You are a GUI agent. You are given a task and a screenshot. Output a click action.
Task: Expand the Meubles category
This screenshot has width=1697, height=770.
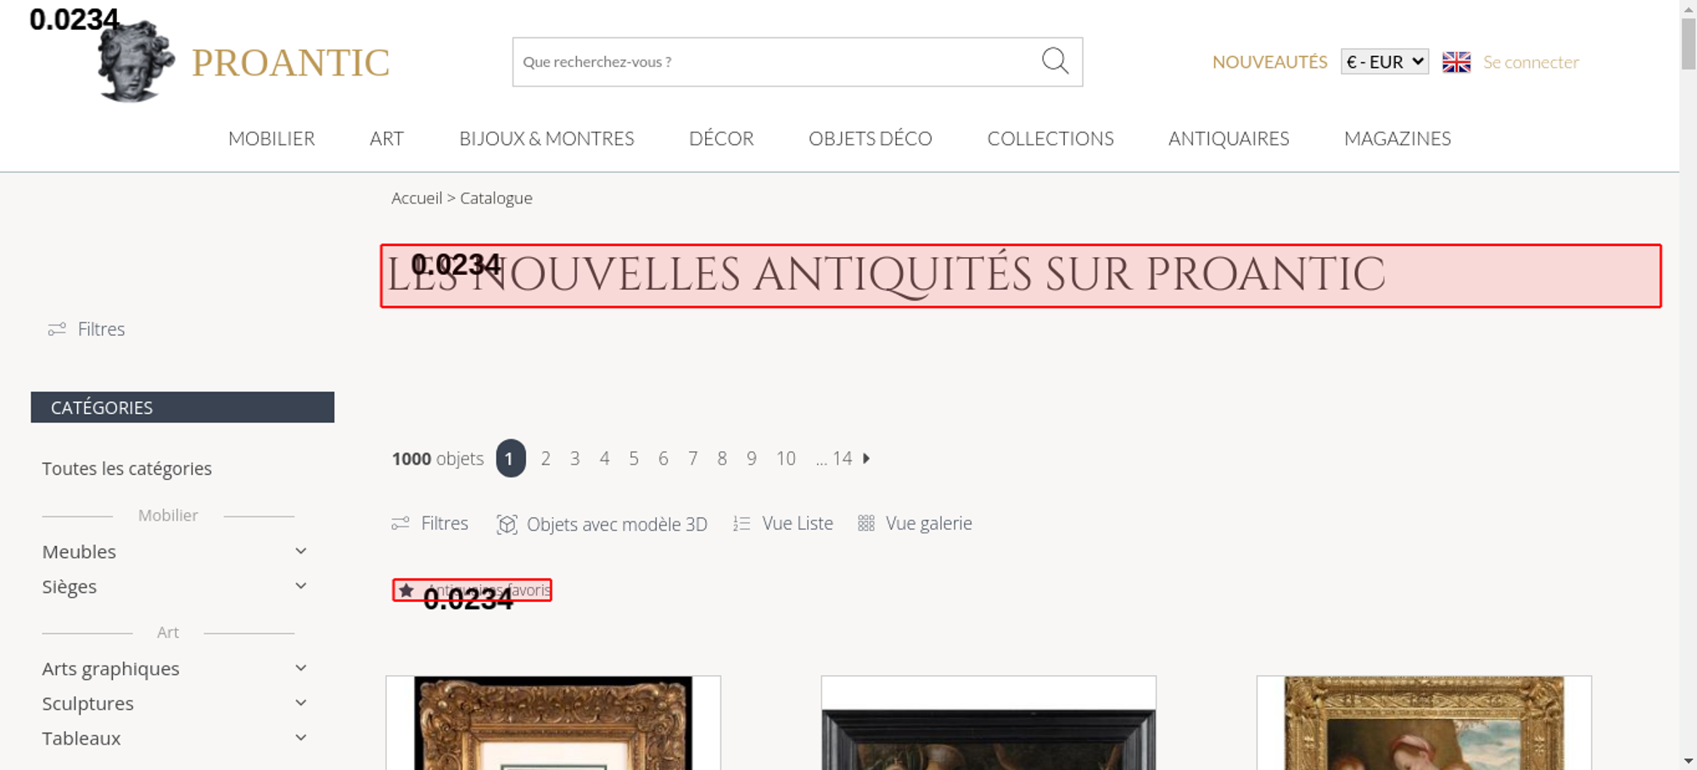pos(300,551)
